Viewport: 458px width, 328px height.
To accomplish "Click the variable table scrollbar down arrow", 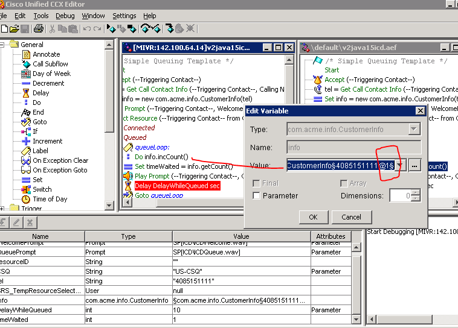I will click(x=356, y=319).
